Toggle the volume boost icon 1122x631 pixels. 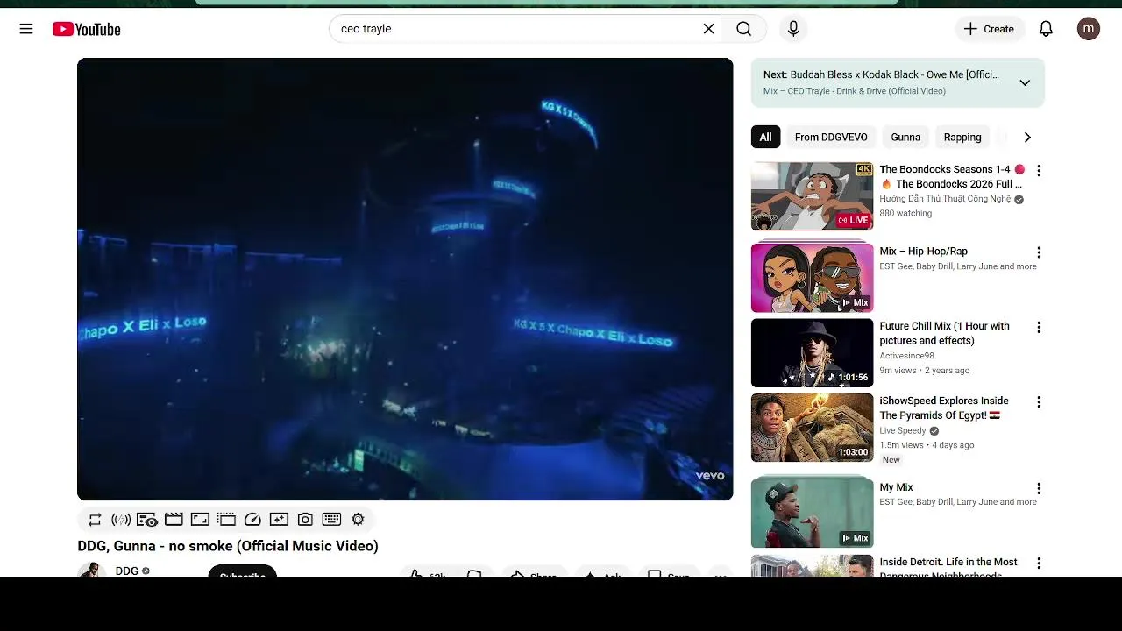[121, 520]
